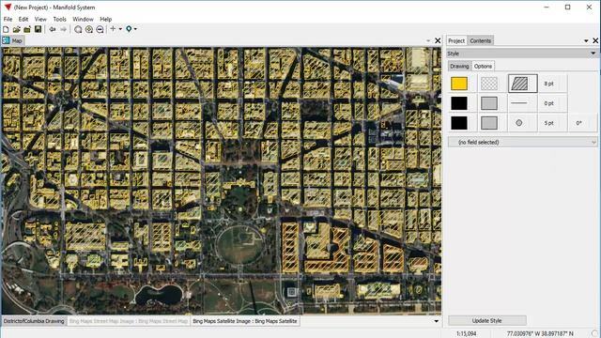Click the point size '5 pt' value
601x338 pixels.
pyautogui.click(x=548, y=123)
